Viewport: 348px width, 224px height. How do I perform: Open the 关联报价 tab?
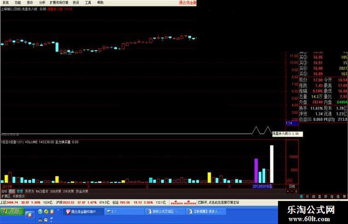pyautogui.click(x=19, y=196)
